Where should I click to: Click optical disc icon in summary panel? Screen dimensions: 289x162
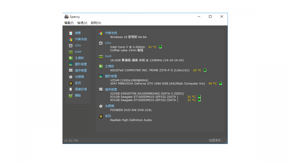point(101,106)
